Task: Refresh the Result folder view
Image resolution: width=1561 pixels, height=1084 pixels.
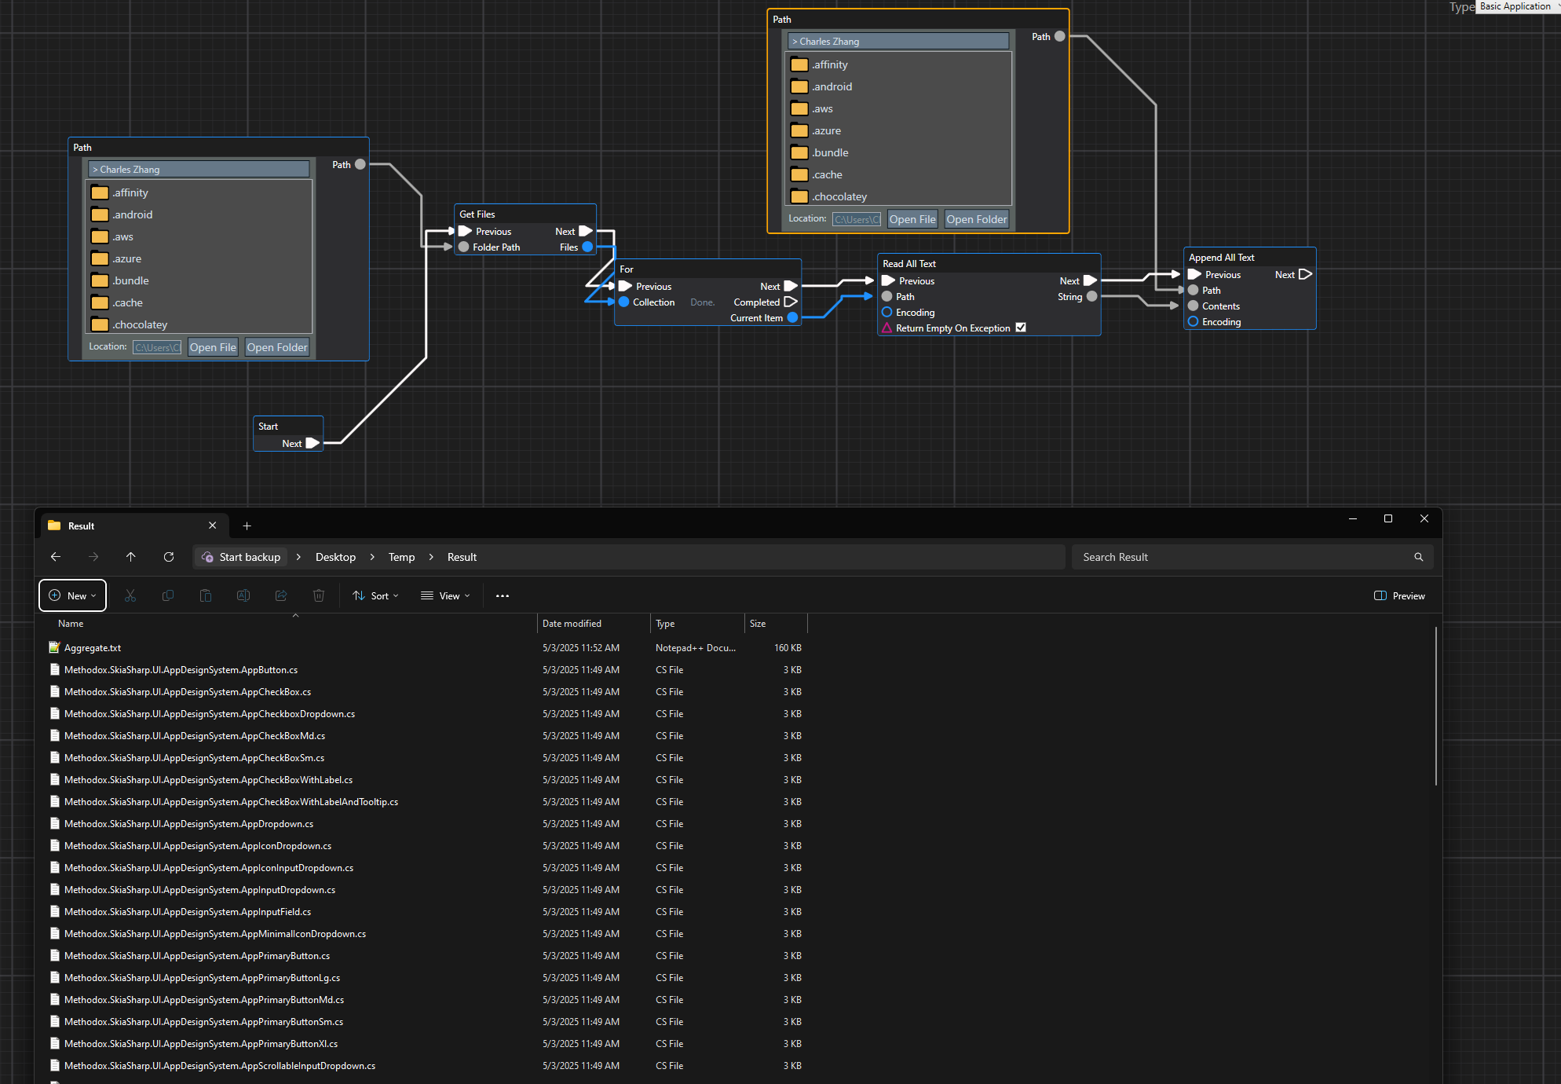Action: pos(169,557)
